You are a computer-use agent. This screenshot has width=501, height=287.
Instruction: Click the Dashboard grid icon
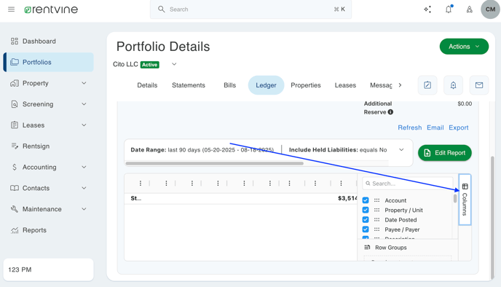pyautogui.click(x=15, y=42)
